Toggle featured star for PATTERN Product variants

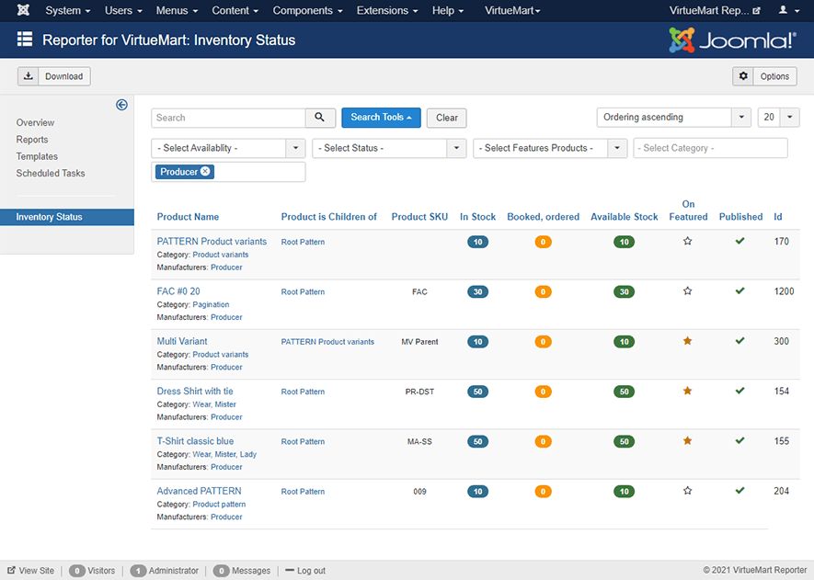pos(687,241)
